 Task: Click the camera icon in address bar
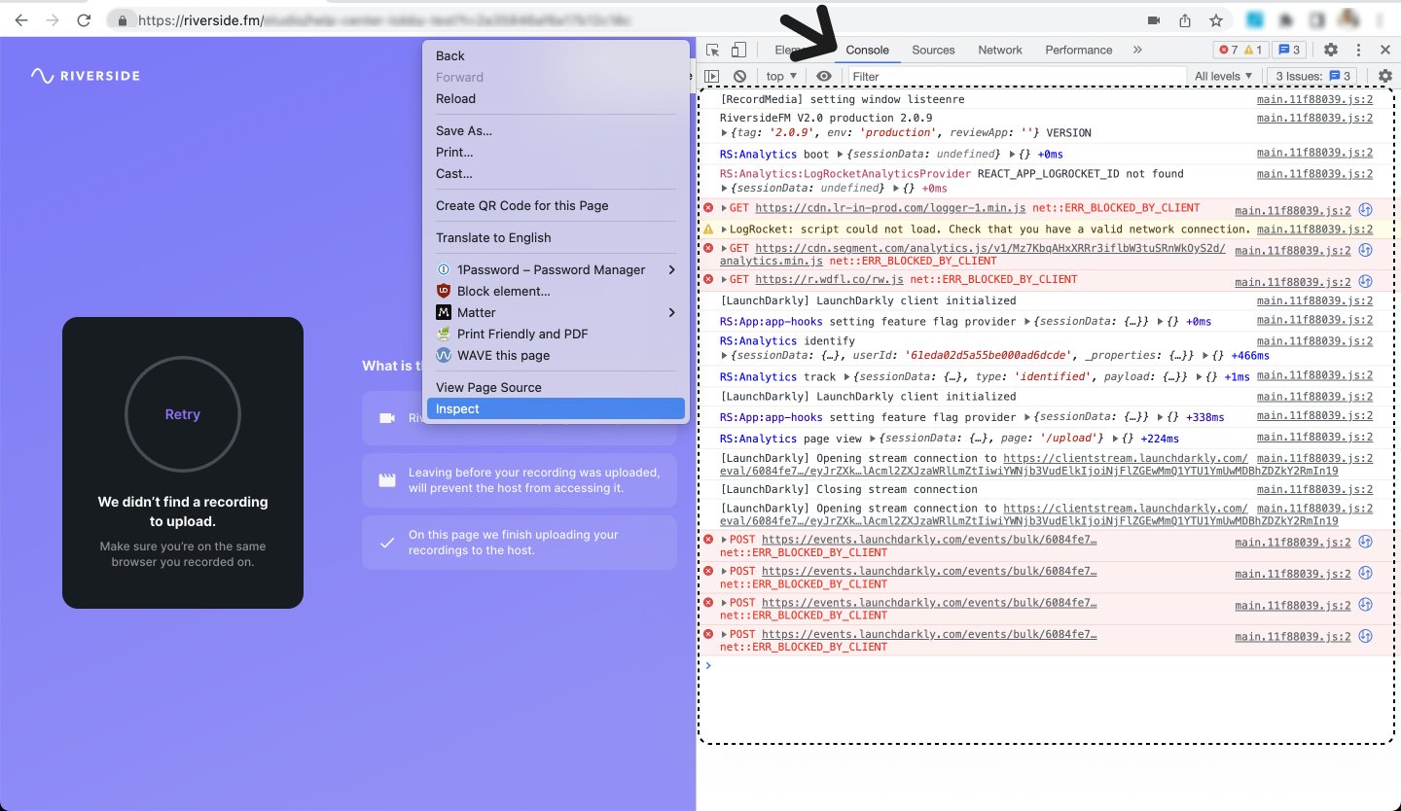[1155, 20]
